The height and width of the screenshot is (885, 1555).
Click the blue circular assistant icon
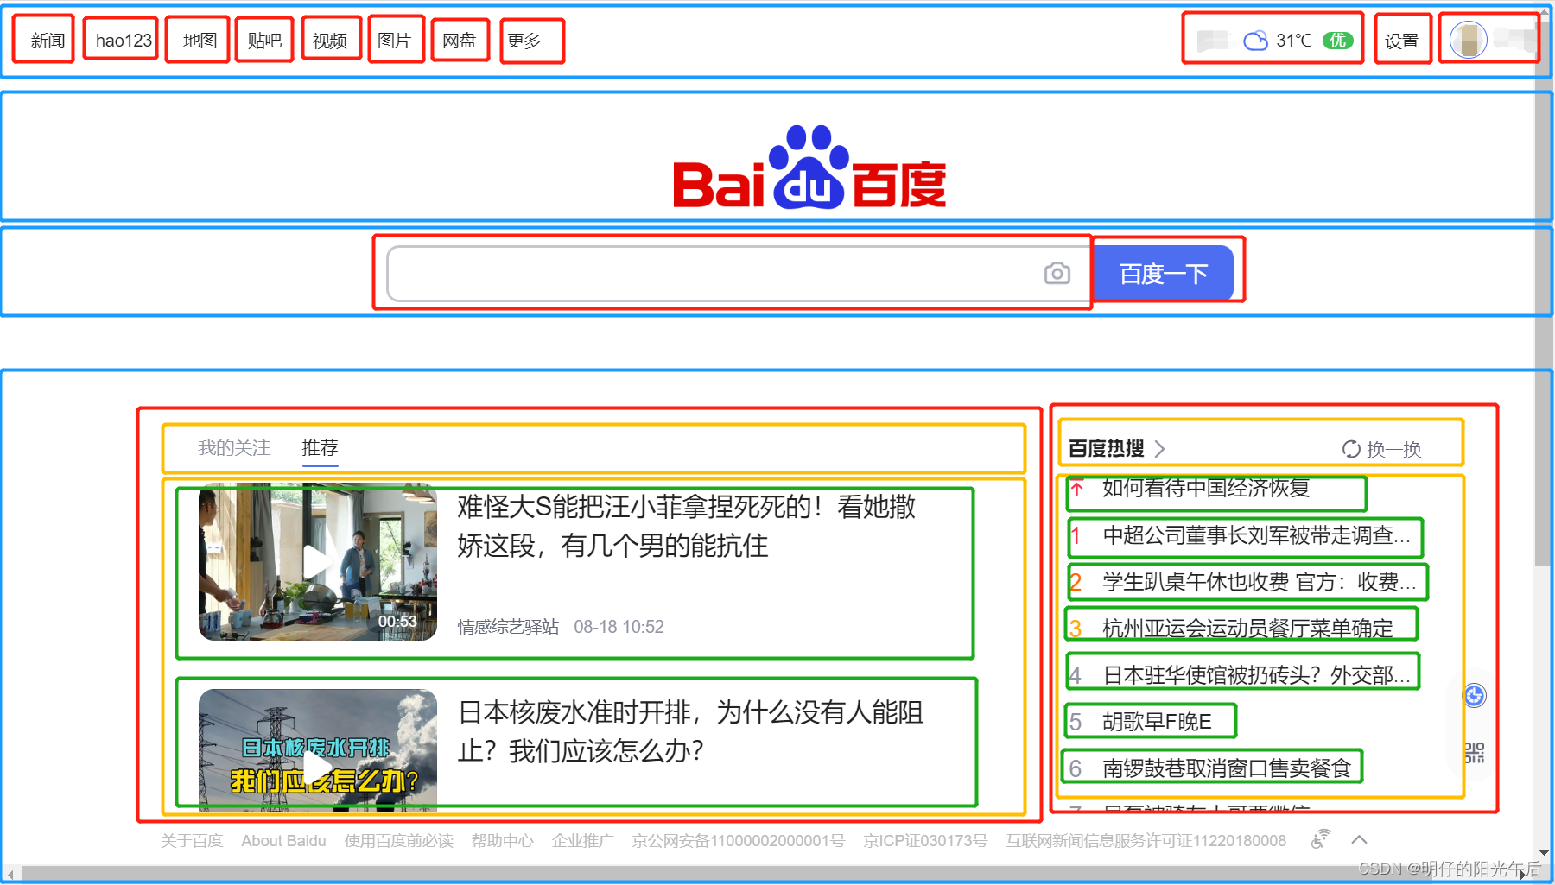[1475, 695]
